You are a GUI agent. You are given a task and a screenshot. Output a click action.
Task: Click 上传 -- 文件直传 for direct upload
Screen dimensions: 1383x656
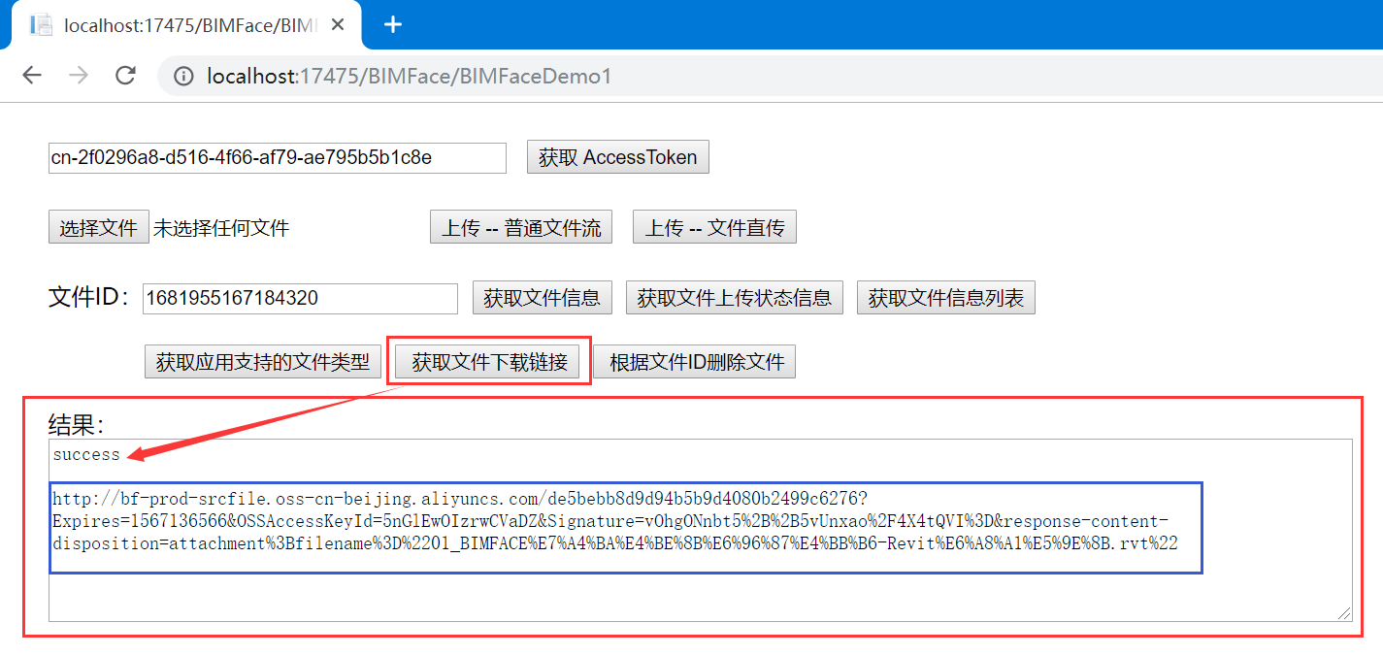[714, 226]
